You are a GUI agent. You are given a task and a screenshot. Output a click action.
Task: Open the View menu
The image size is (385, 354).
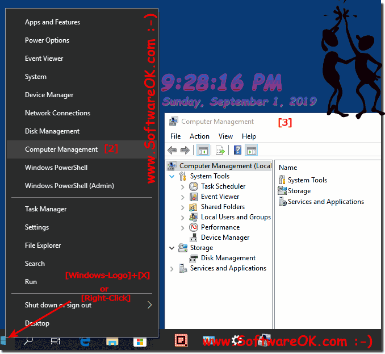(225, 136)
